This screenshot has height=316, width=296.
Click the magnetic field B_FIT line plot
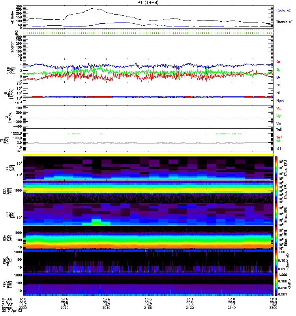pos(148,71)
